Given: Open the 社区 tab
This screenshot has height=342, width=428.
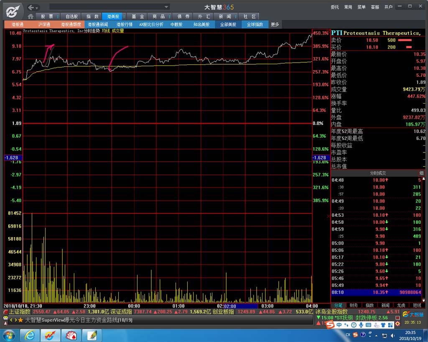Looking at the screenshot, I should click(249, 16).
